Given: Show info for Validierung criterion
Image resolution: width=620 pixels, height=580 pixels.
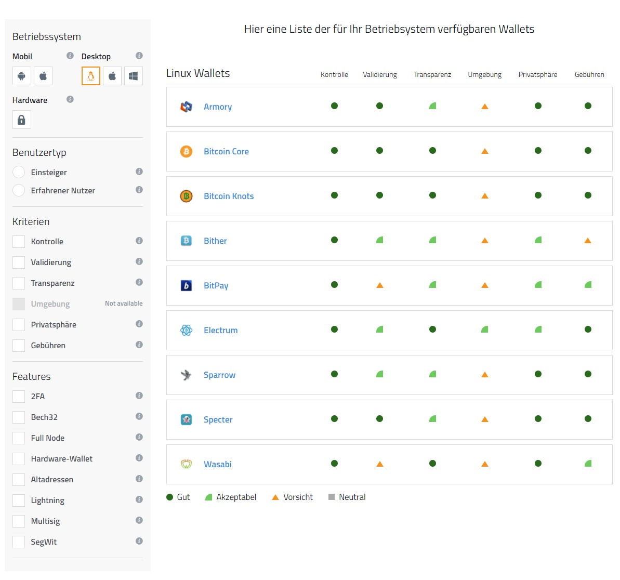Looking at the screenshot, I should pyautogui.click(x=139, y=261).
